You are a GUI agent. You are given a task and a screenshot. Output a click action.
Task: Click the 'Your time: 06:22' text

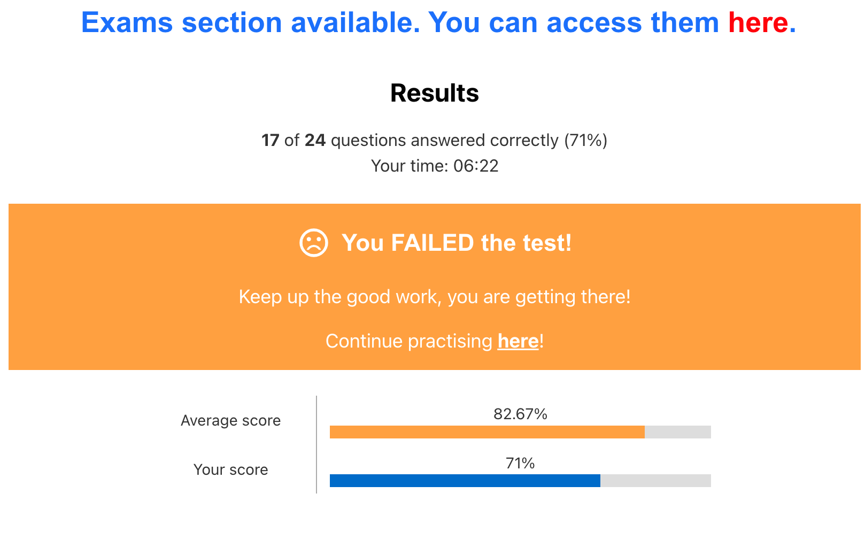point(434,166)
